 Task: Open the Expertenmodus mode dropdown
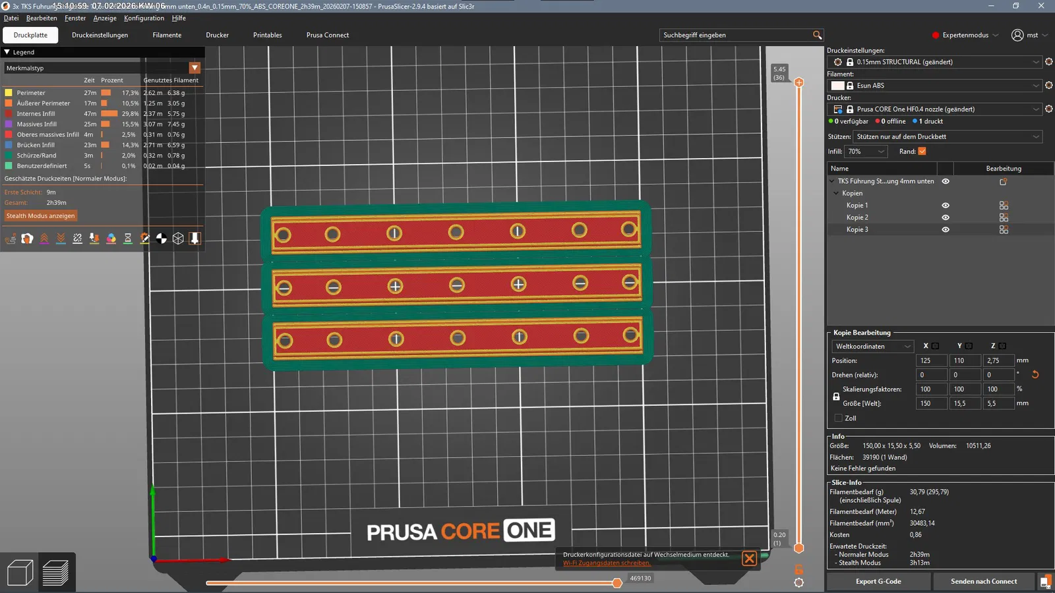click(x=965, y=35)
